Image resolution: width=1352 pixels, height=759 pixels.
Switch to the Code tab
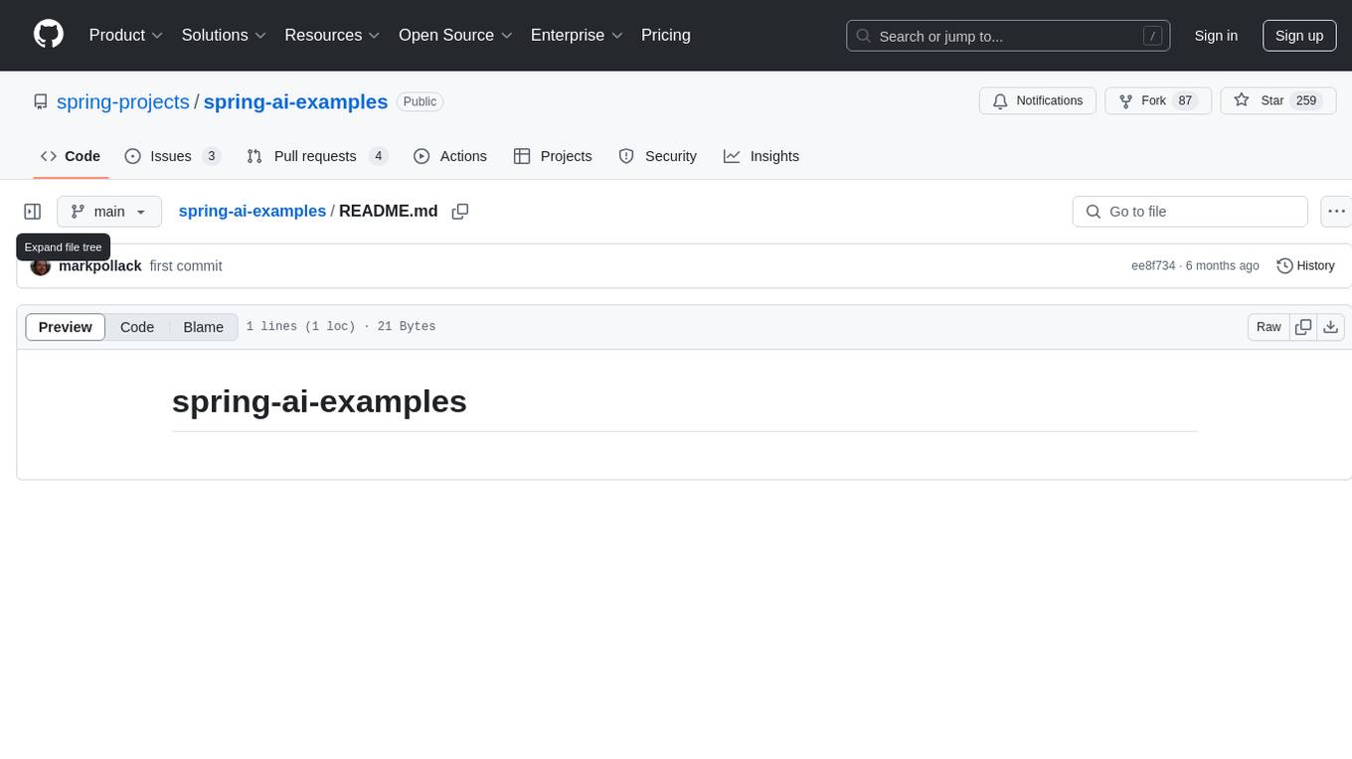tap(71, 156)
